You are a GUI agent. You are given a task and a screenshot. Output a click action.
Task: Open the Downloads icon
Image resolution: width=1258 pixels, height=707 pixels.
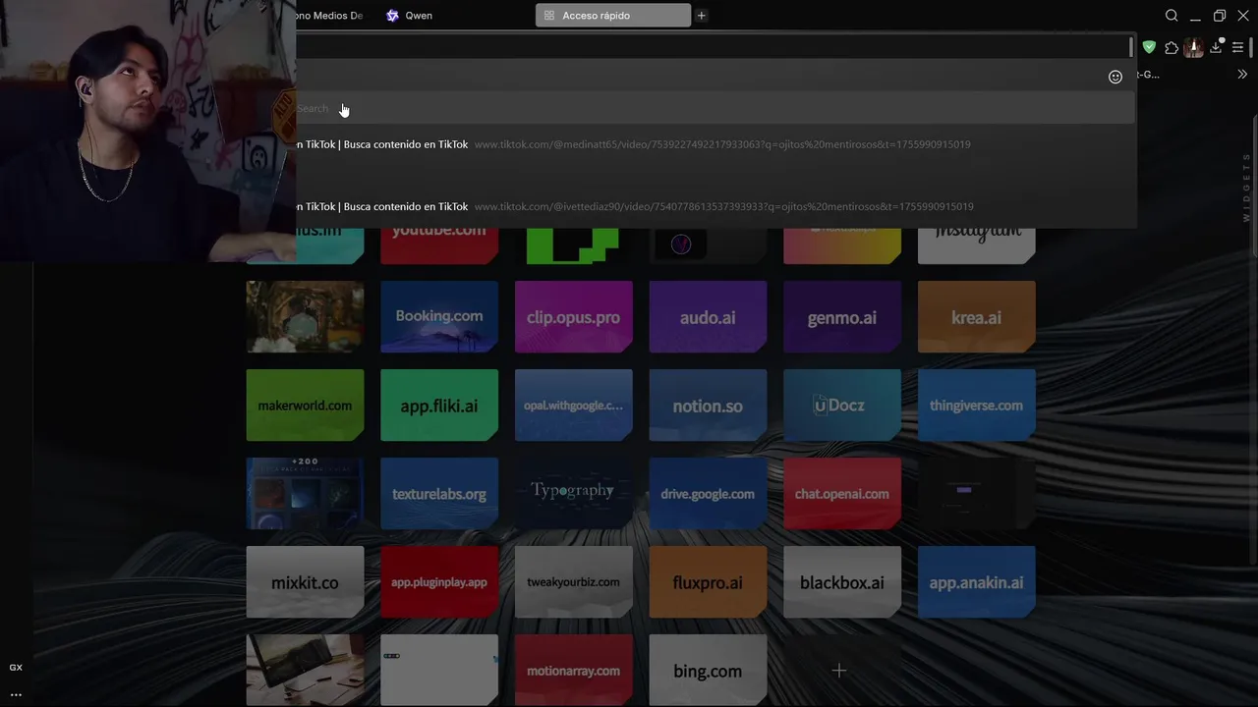coord(1216,47)
